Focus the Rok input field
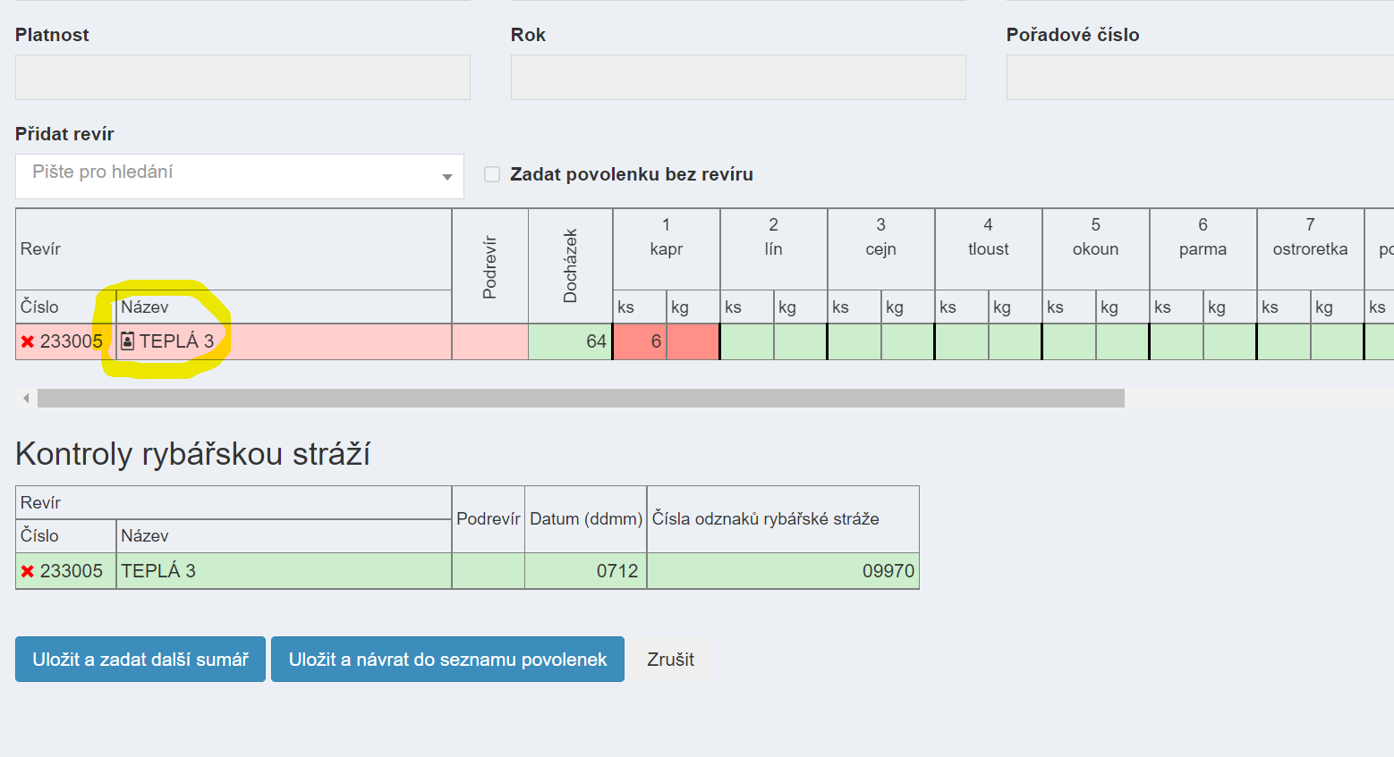The width and height of the screenshot is (1394, 757). coord(738,77)
